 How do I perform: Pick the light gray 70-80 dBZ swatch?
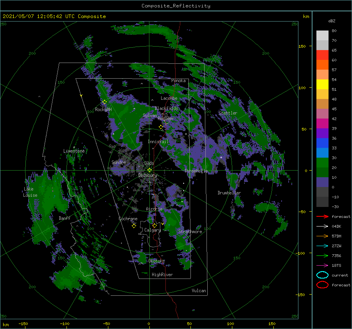322,36
